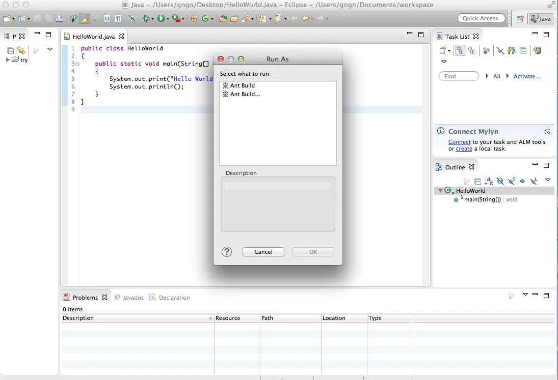Toggle Scheduled presentation in Task List
Viewport: 558px width, 380px height.
[472, 51]
